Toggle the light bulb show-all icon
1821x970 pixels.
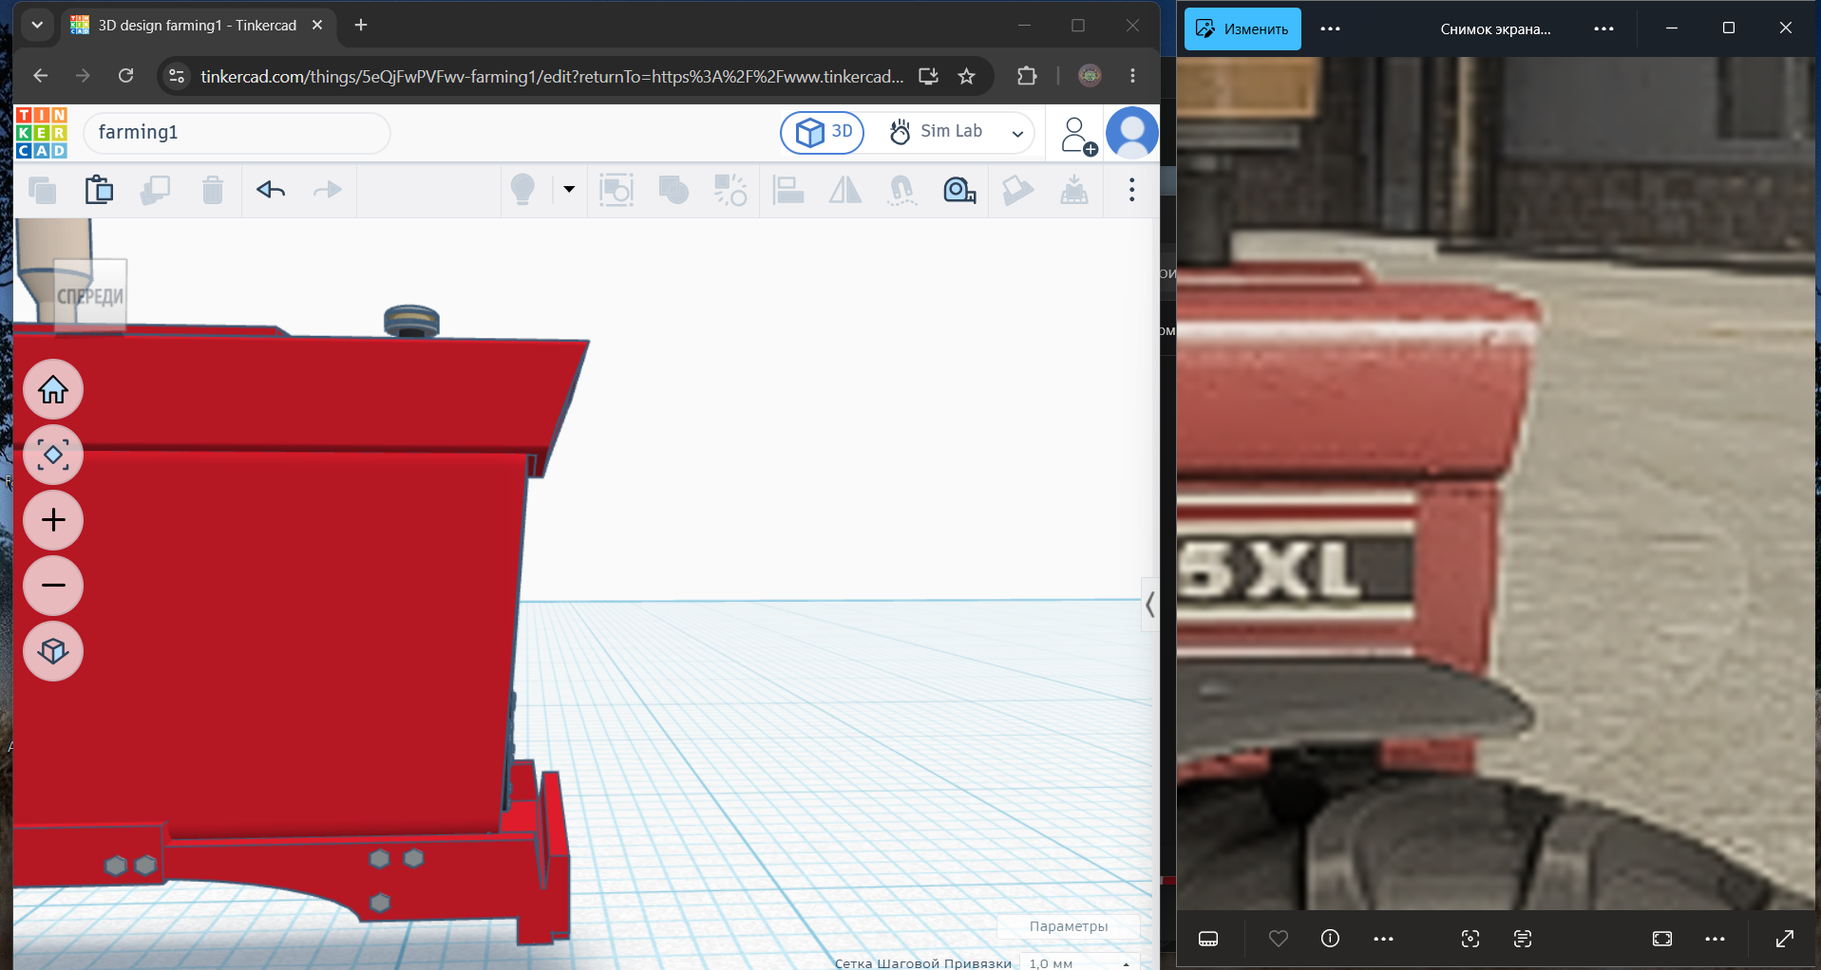[x=523, y=191]
